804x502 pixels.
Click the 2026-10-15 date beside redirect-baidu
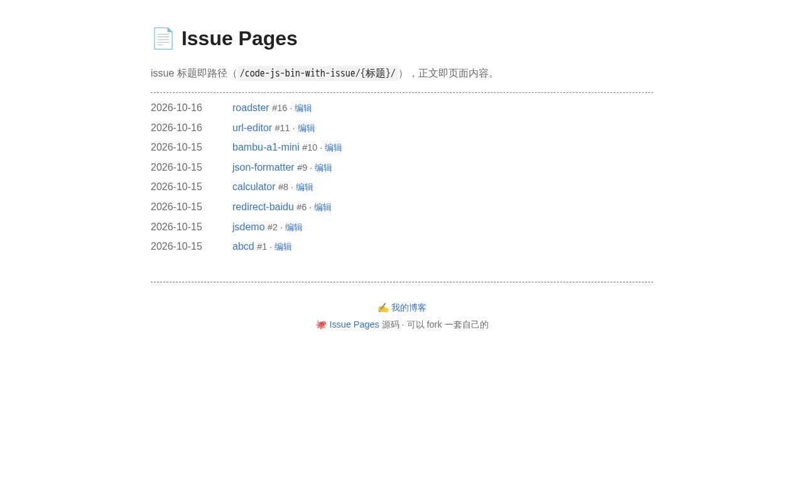pyautogui.click(x=177, y=207)
